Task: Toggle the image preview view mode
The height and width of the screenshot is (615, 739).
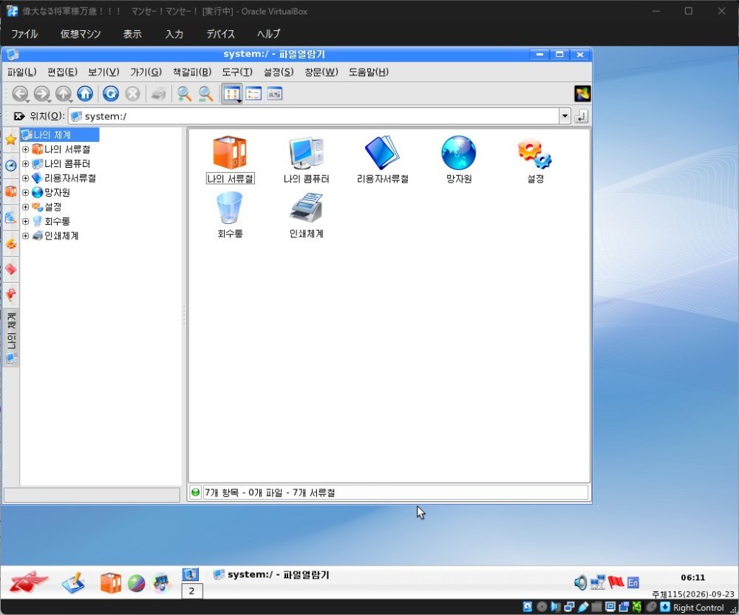Action: point(275,94)
